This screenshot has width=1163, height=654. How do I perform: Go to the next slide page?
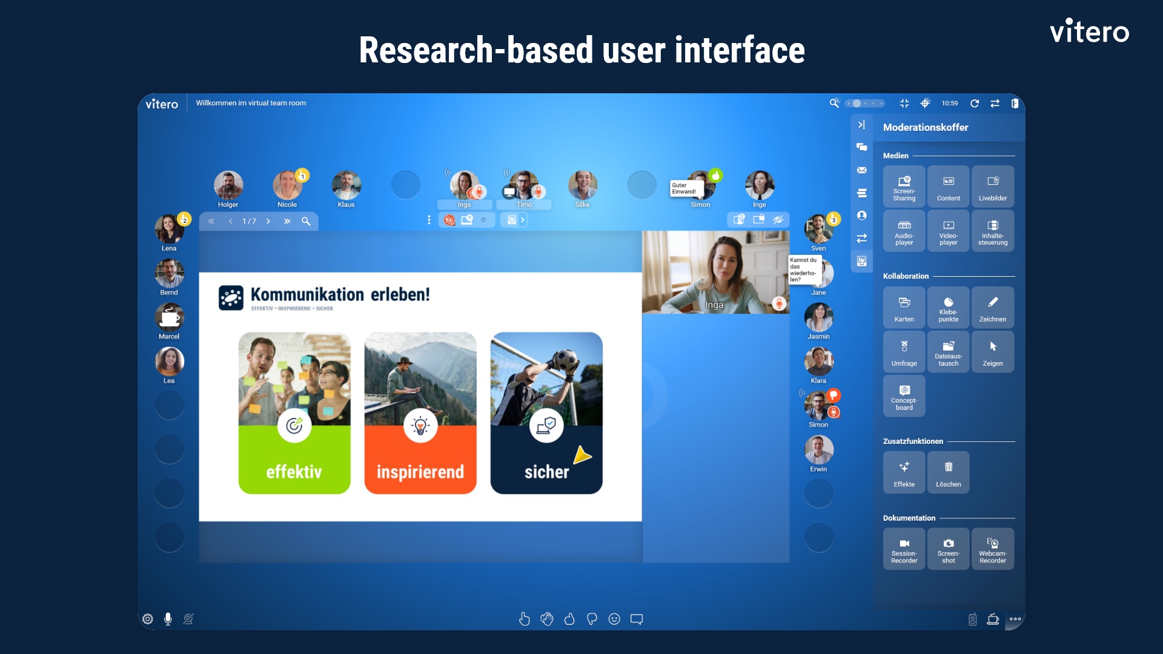268,222
